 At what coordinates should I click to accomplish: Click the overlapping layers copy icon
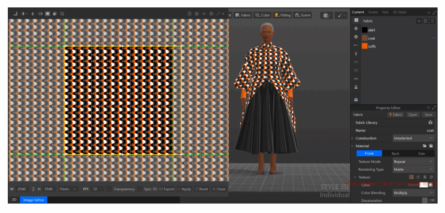point(55,13)
